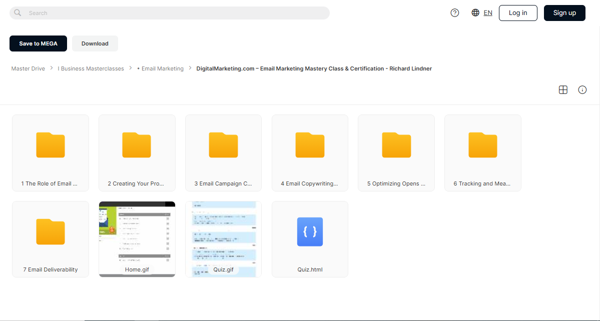600x321 pixels.
Task: Select the '7 Email Deliverability' folder label
Action: (x=51, y=269)
